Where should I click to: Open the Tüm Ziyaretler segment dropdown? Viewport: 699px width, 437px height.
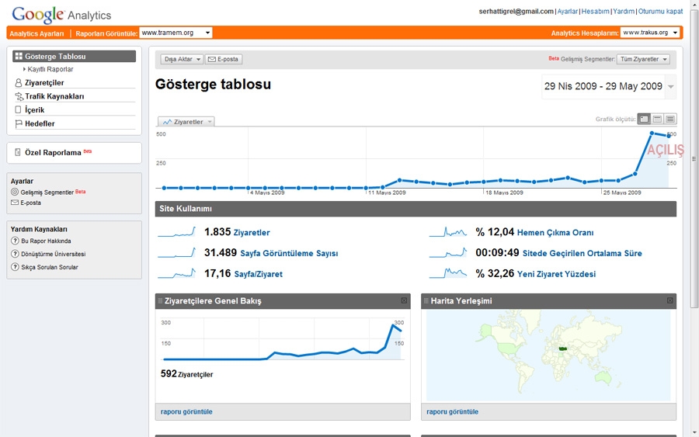(x=643, y=59)
